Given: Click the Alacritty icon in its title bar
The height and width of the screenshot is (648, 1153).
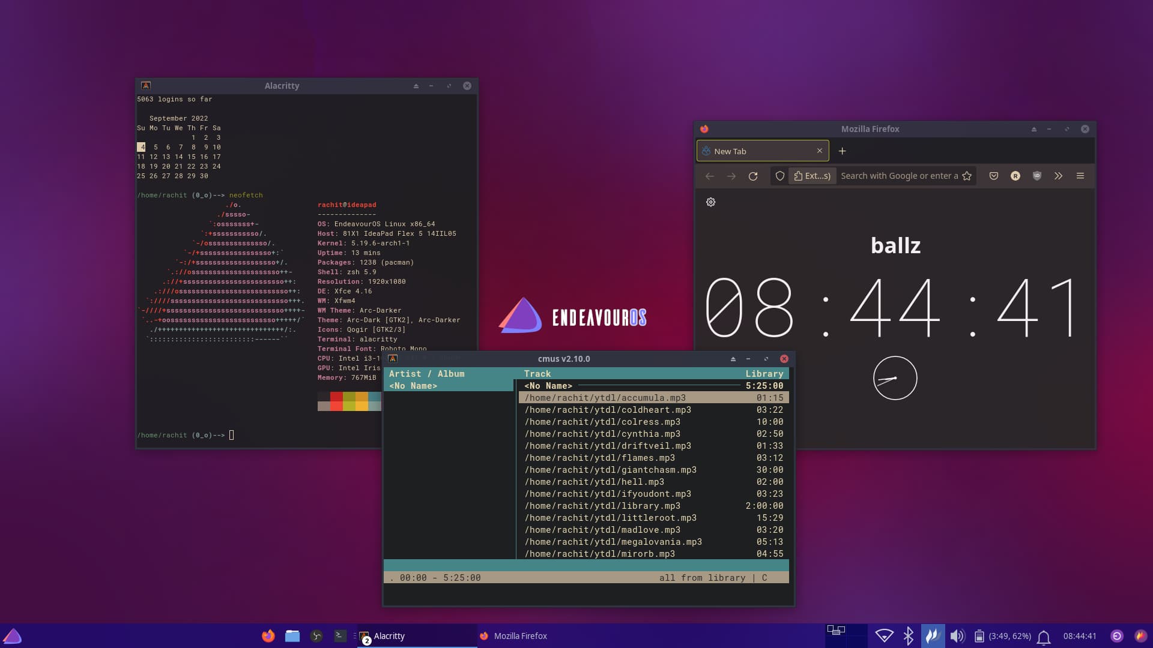Looking at the screenshot, I should pyautogui.click(x=146, y=86).
